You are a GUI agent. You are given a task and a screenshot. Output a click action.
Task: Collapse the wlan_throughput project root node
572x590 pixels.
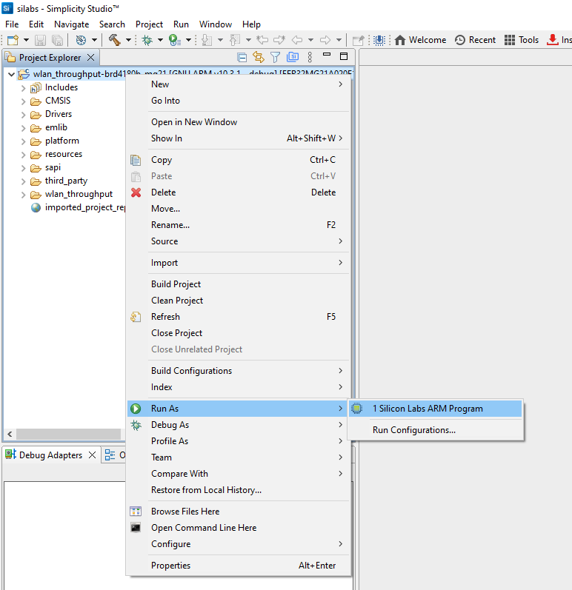[11, 74]
